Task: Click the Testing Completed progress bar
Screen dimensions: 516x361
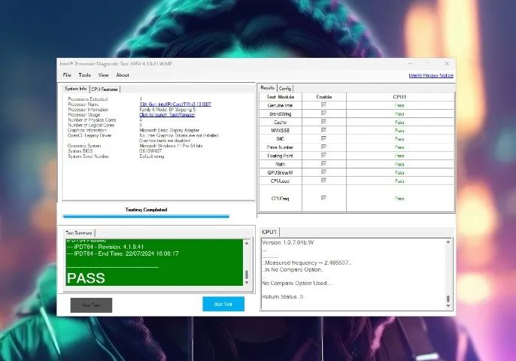Action: pos(146,217)
